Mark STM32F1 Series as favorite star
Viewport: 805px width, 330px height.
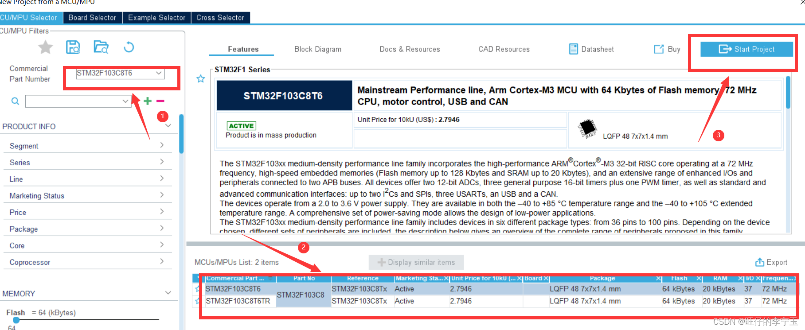(201, 79)
